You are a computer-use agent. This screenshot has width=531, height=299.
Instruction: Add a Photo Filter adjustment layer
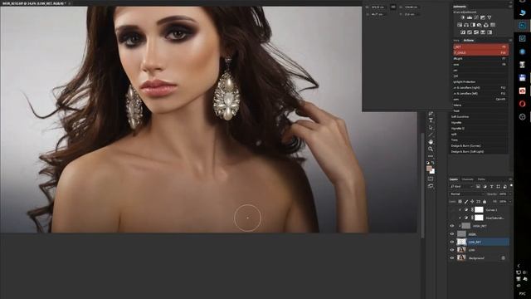tap(480, 25)
